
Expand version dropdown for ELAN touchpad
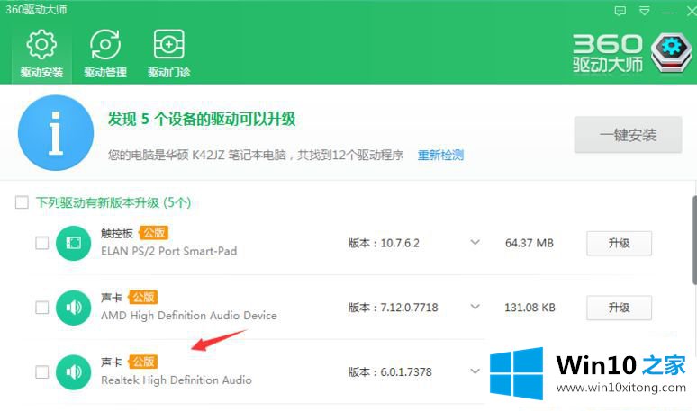pos(475,243)
